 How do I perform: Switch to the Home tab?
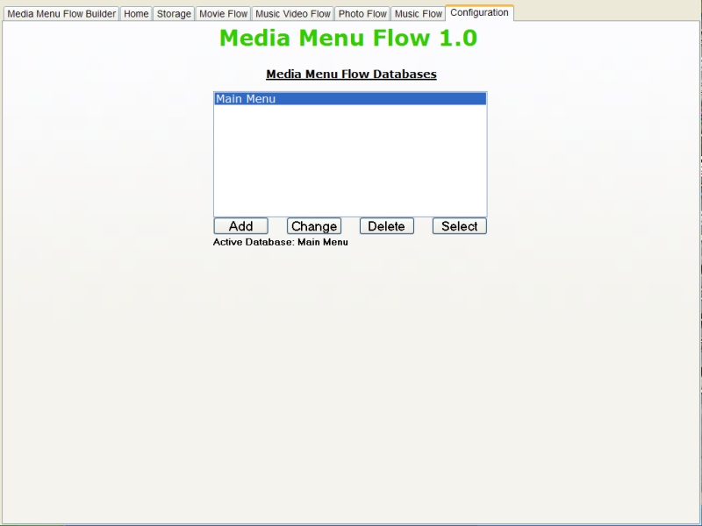136,14
